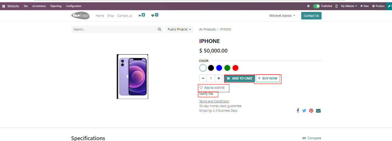Share product by email envelope icon
The width and height of the screenshot is (392, 141).
click(318, 111)
